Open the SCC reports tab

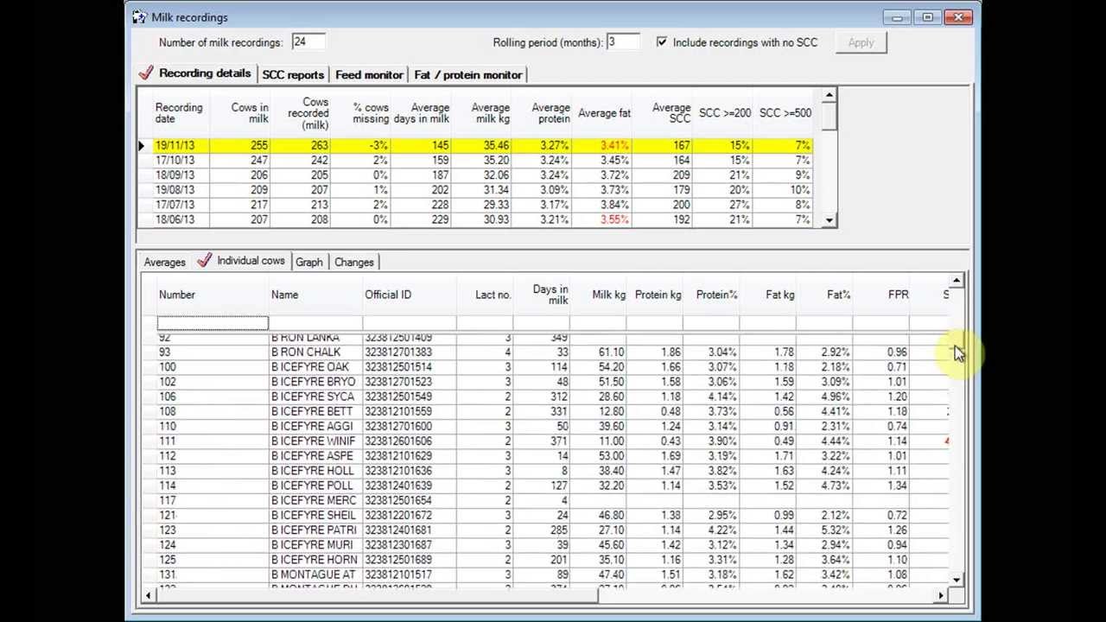tap(293, 75)
